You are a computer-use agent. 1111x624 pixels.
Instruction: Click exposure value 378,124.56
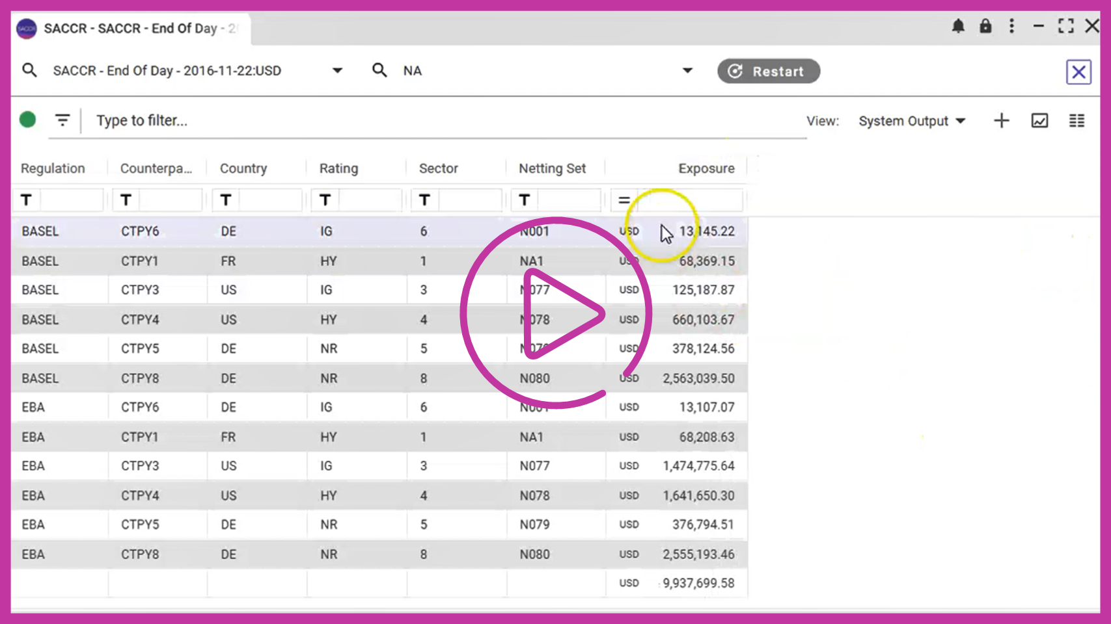click(703, 348)
